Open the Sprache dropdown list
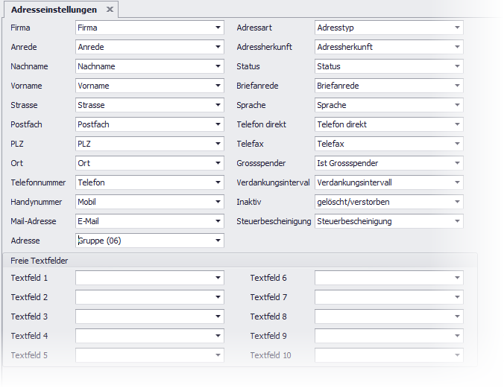 click(x=457, y=105)
